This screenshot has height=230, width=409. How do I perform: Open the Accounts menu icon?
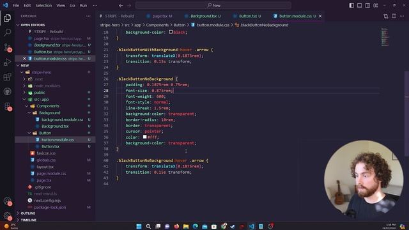click(7, 201)
